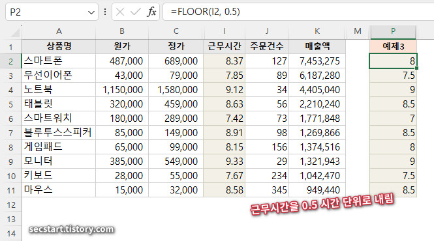The width and height of the screenshot is (434, 241).
Task: Select the 블루투스스피커 cell
Action: click(x=59, y=133)
